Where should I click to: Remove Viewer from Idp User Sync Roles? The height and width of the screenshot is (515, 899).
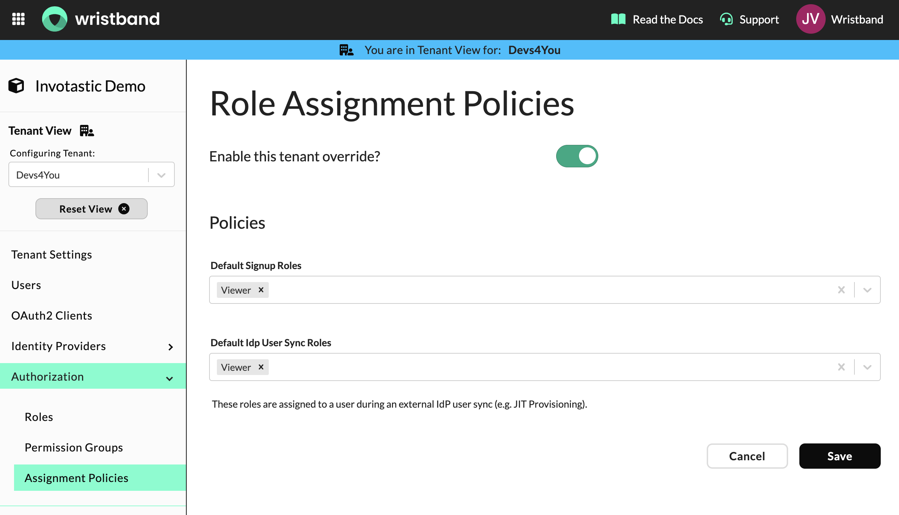pyautogui.click(x=261, y=367)
